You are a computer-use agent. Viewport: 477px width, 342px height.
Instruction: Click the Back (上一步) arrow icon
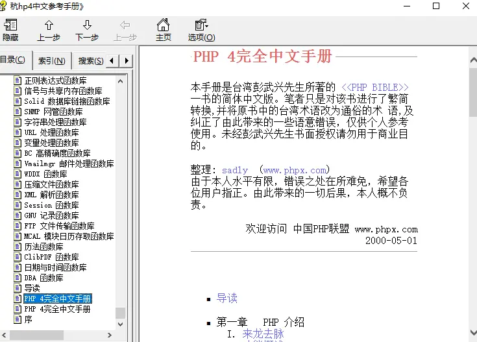point(49,26)
